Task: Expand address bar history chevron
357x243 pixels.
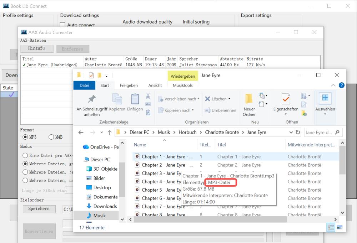Action: 291,132
